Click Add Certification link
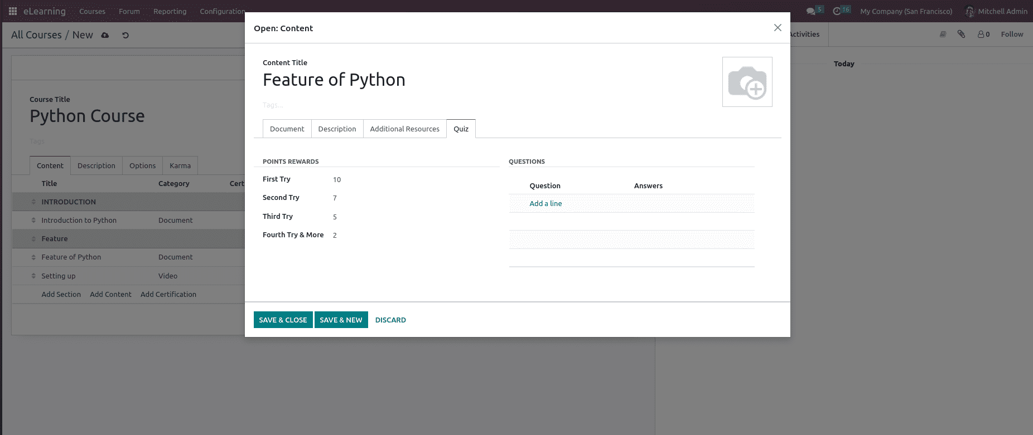Image resolution: width=1033 pixels, height=435 pixels. tap(168, 295)
